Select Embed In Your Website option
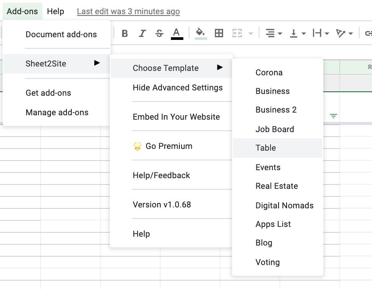 pos(176,117)
